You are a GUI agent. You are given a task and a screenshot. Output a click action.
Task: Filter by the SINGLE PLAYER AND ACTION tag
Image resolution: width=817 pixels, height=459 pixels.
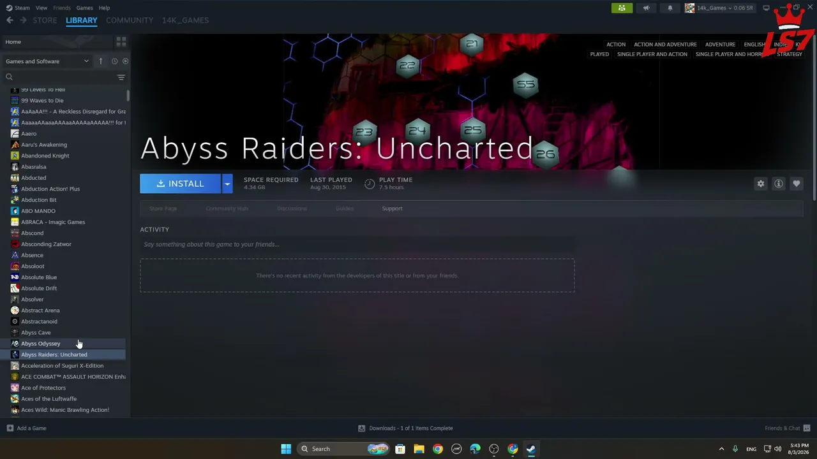click(x=652, y=54)
